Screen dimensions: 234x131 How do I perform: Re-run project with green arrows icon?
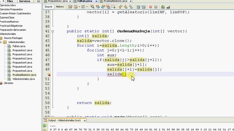point(45,126)
